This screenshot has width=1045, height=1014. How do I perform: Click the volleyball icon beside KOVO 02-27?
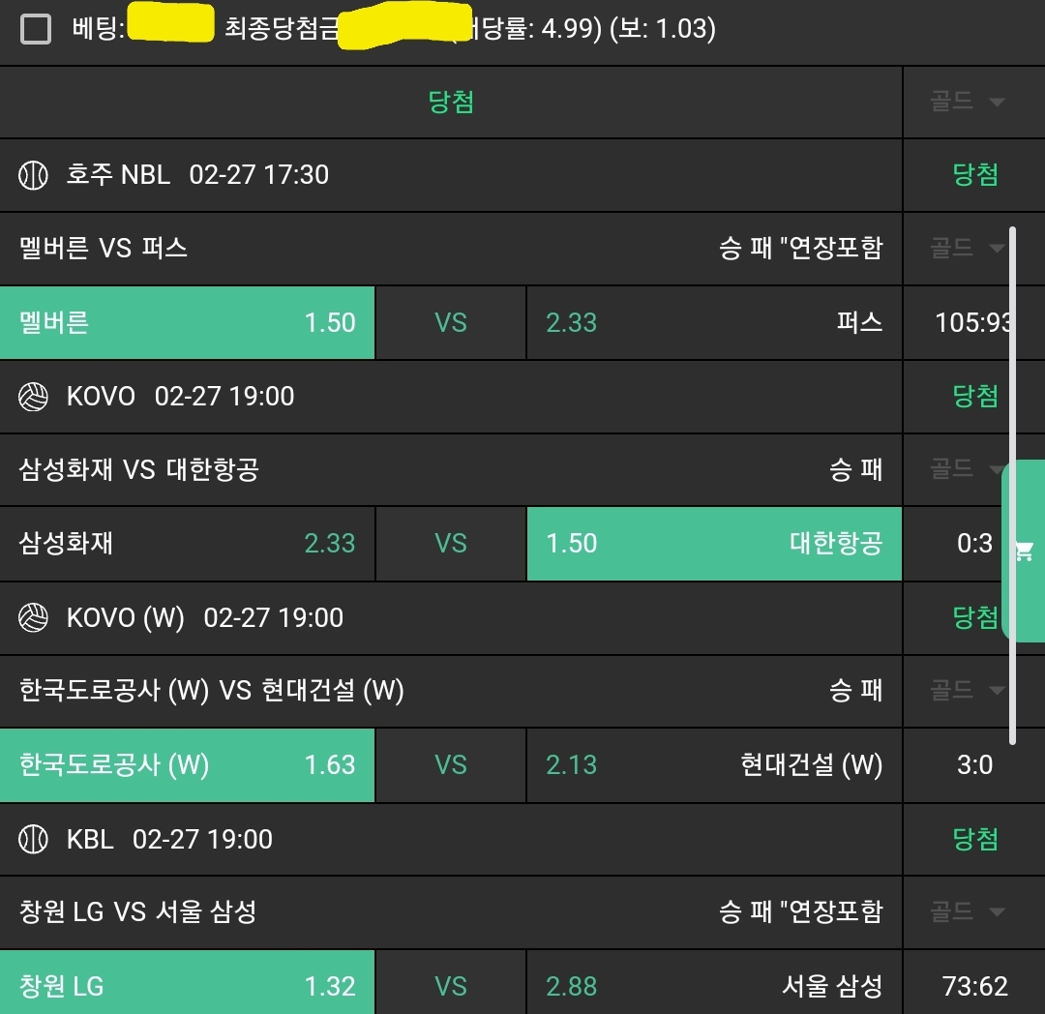33,397
